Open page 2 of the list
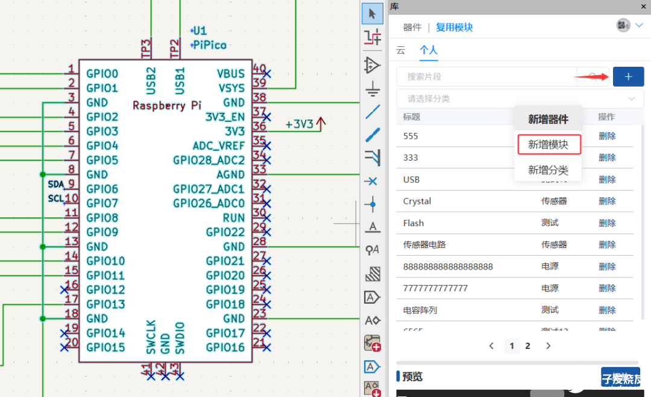651x397 pixels. (527, 346)
